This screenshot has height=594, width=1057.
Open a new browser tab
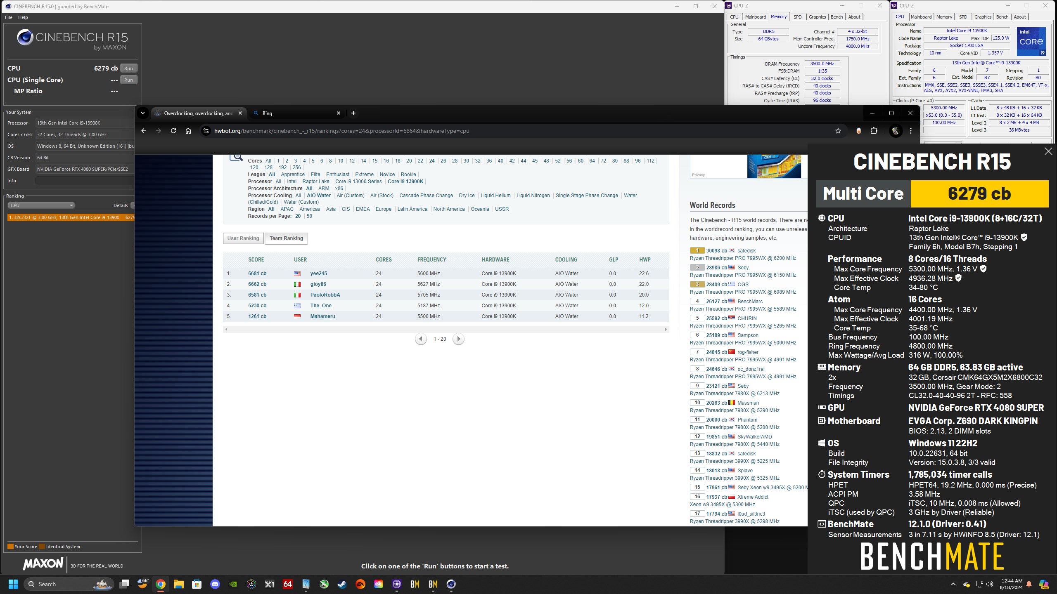point(353,113)
